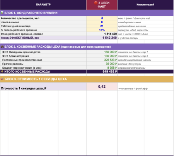Click the target icon beside БЛОК 3 title
The height and width of the screenshot is (156, 174).
coord(2,79)
